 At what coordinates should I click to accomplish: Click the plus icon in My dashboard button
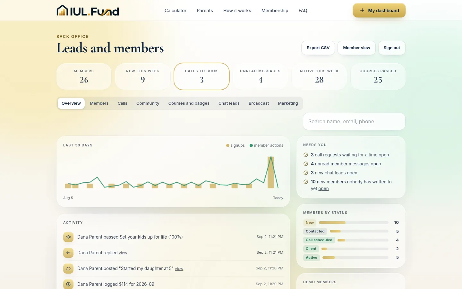coord(362,10)
